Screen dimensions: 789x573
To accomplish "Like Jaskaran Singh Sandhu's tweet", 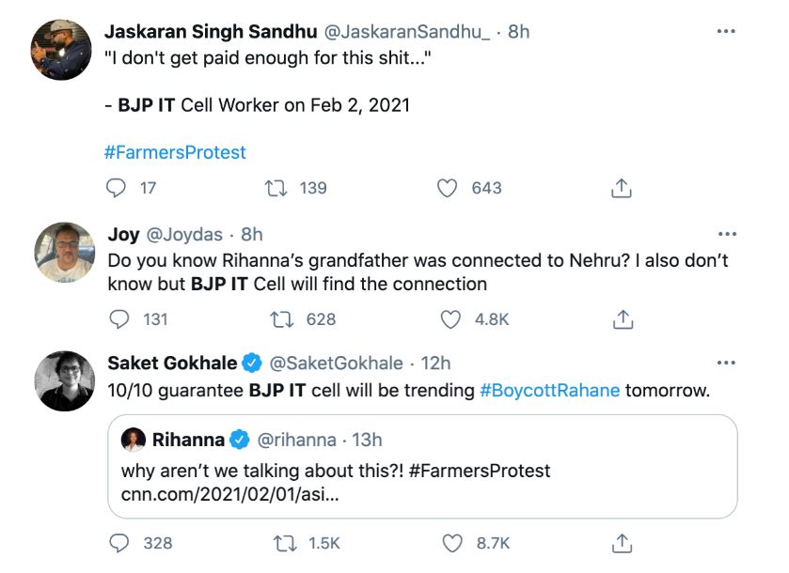I will pos(449,188).
